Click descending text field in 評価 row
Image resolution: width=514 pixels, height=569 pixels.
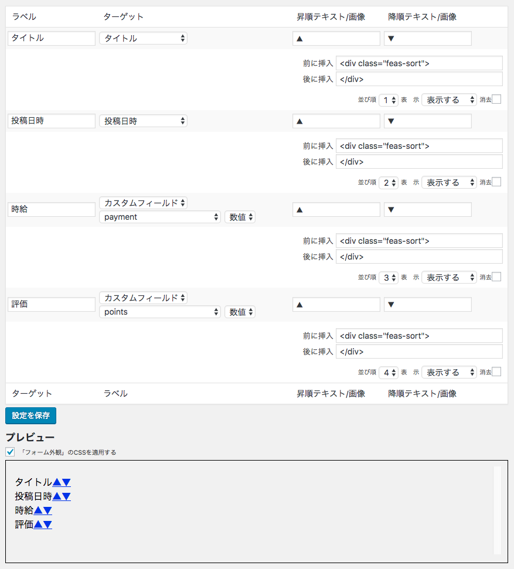(428, 305)
